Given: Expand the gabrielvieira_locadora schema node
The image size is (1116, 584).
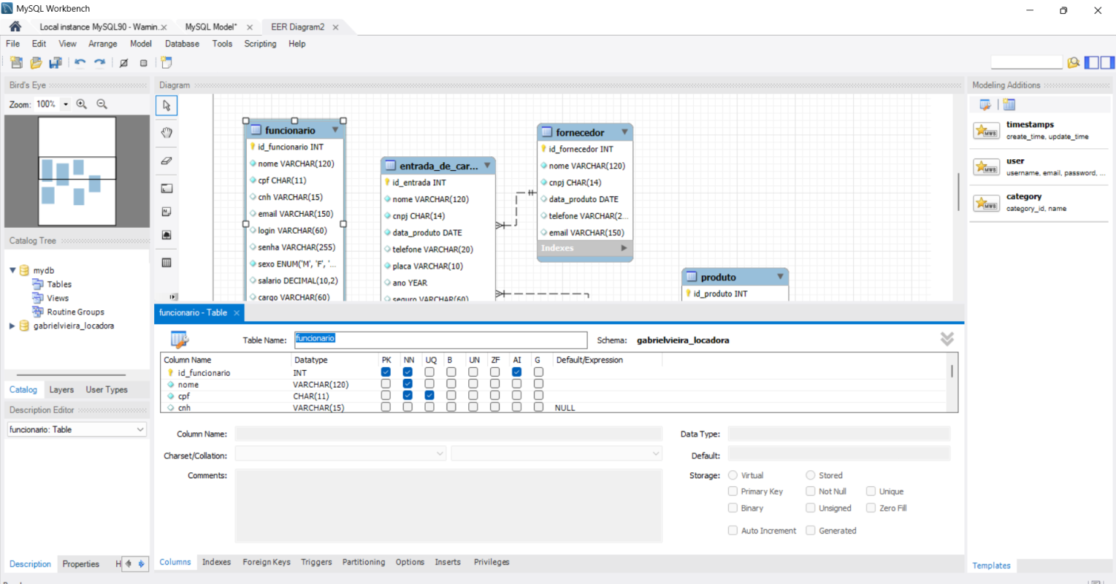Looking at the screenshot, I should click(x=12, y=326).
